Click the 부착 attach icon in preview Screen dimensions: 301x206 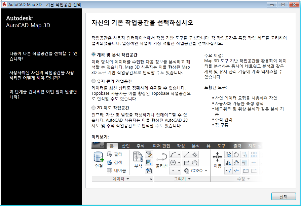pyautogui.click(x=138, y=157)
